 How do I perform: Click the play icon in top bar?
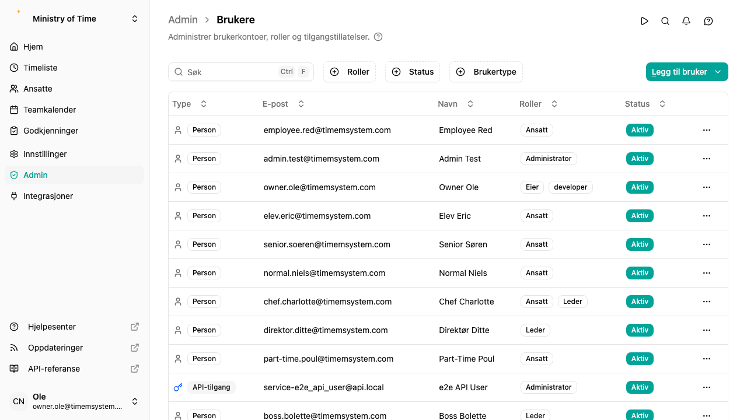pyautogui.click(x=644, y=21)
